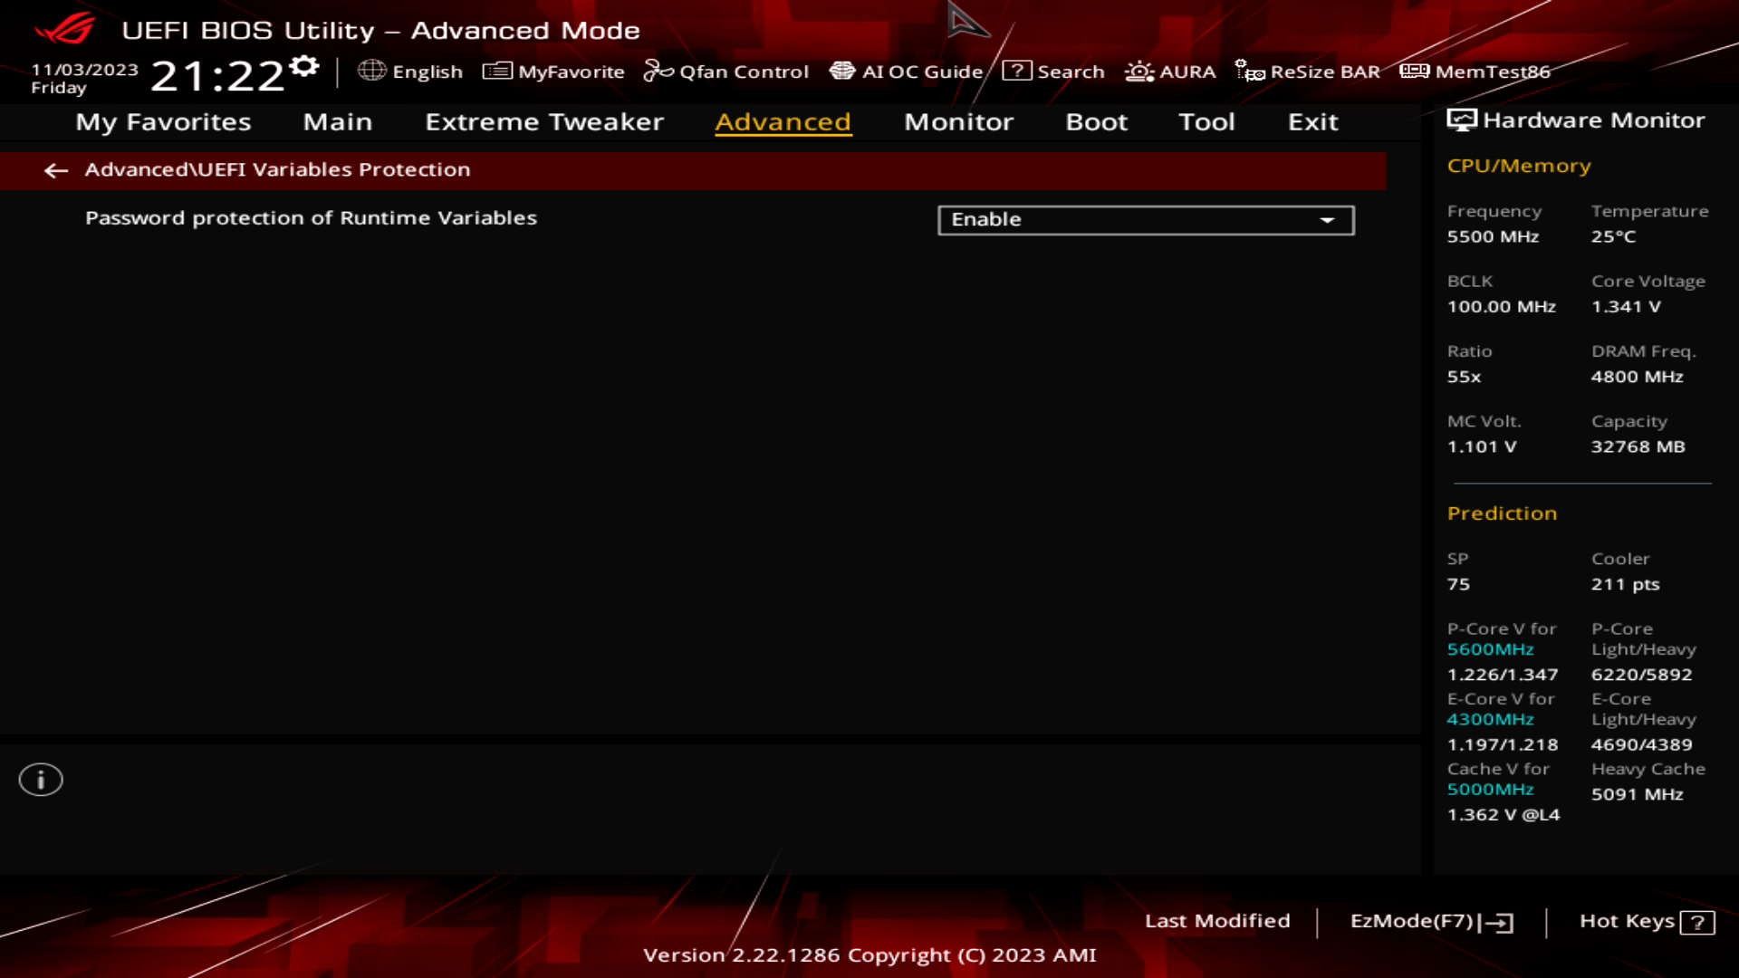Open Boot menu section

(x=1095, y=120)
